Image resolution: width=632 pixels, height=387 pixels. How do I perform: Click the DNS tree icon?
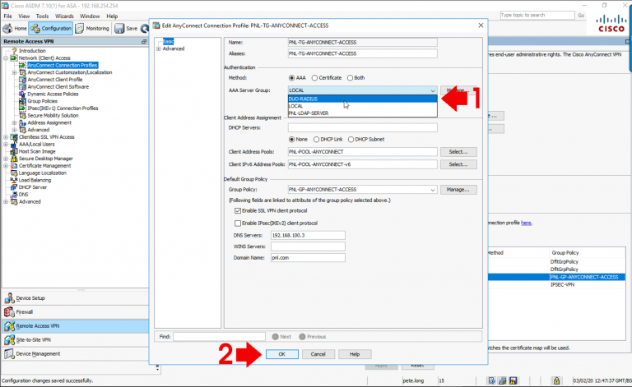(14, 194)
